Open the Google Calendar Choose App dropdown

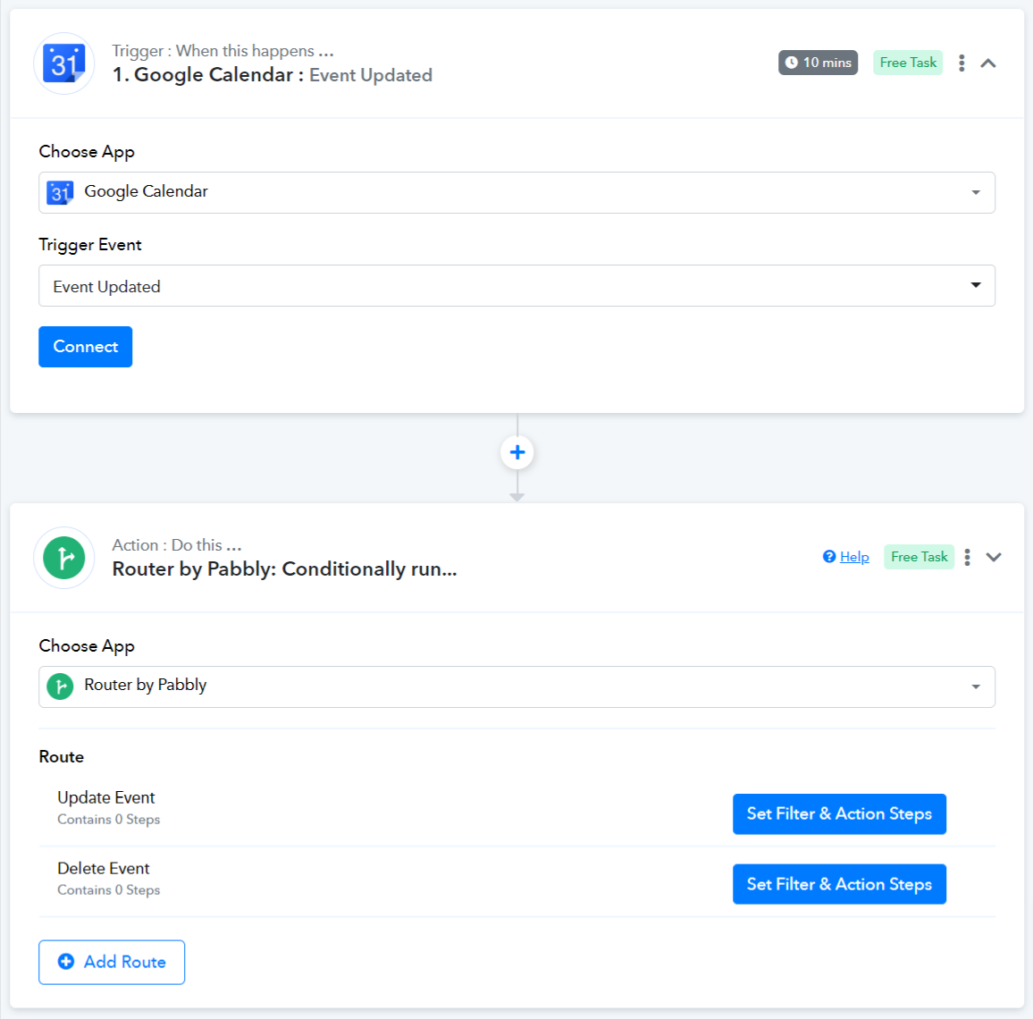516,192
